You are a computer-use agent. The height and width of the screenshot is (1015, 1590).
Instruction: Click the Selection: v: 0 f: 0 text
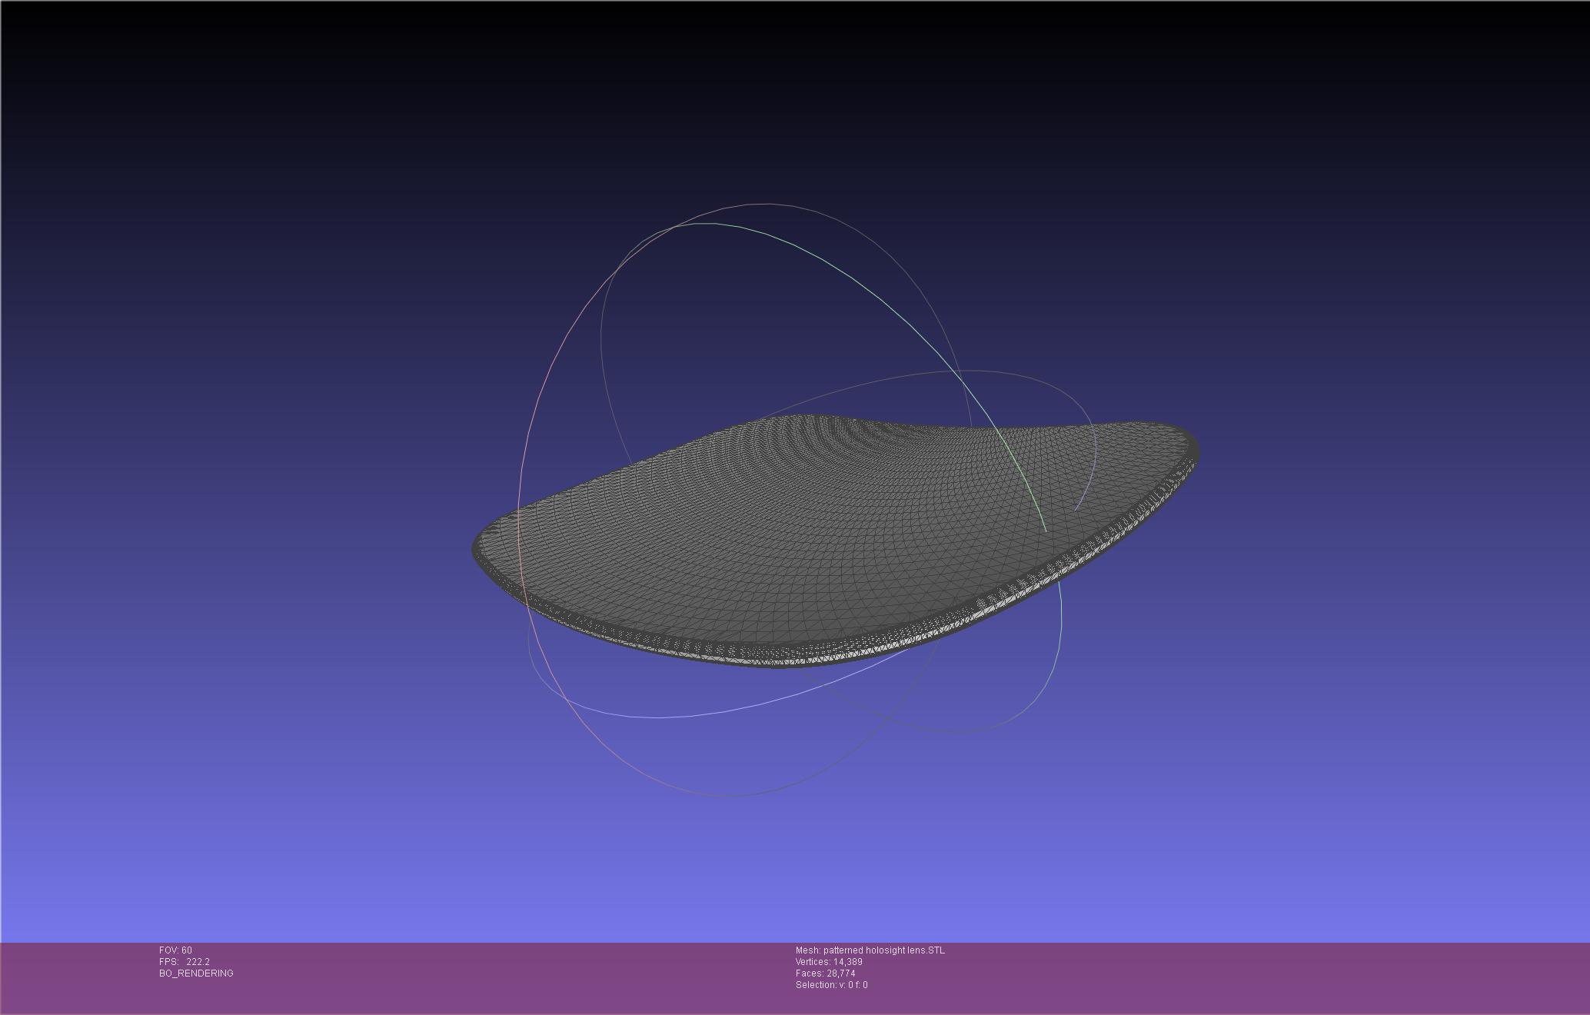coord(831,985)
